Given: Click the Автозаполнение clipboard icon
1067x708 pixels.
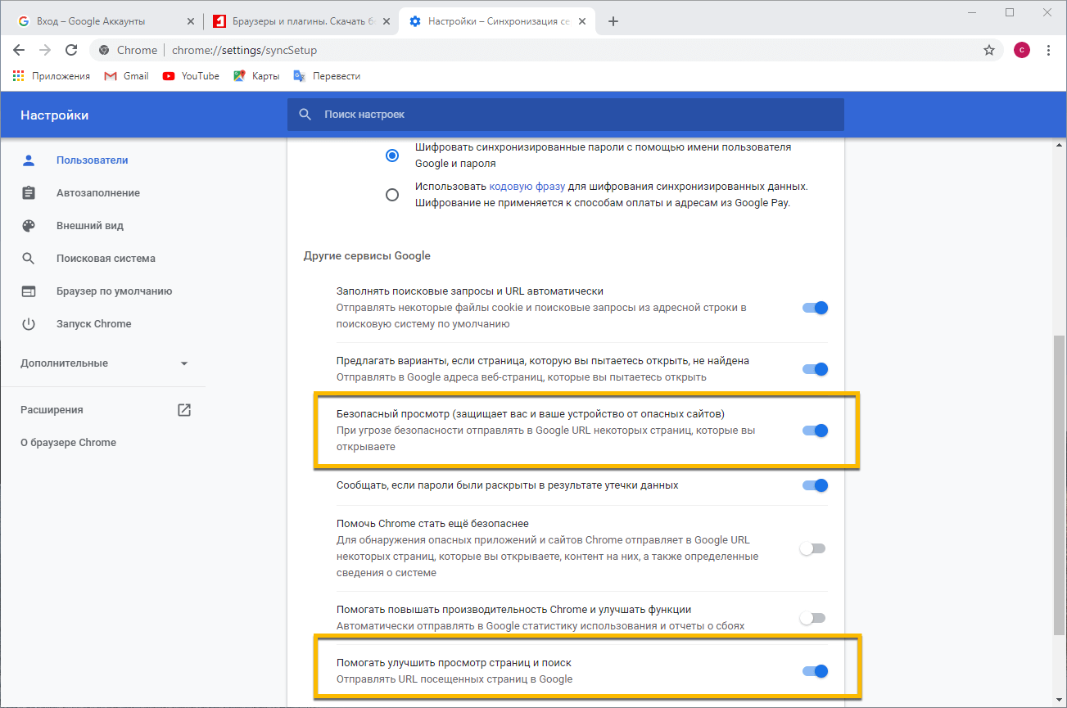Looking at the screenshot, I should (x=29, y=193).
